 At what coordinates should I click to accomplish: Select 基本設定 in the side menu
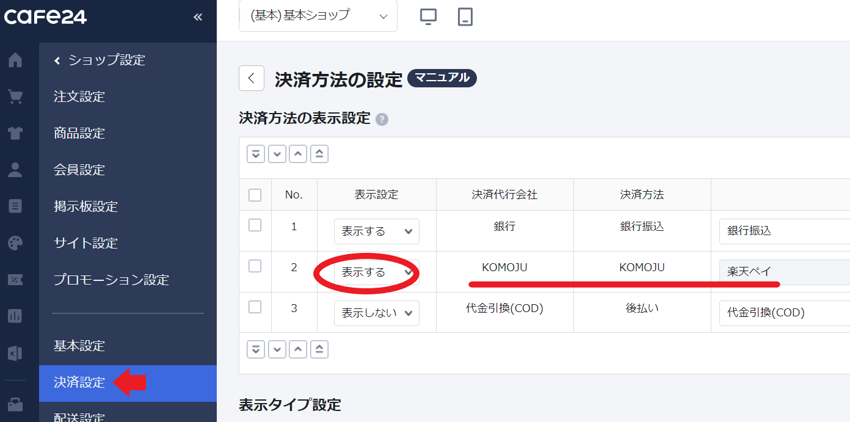pyautogui.click(x=79, y=346)
